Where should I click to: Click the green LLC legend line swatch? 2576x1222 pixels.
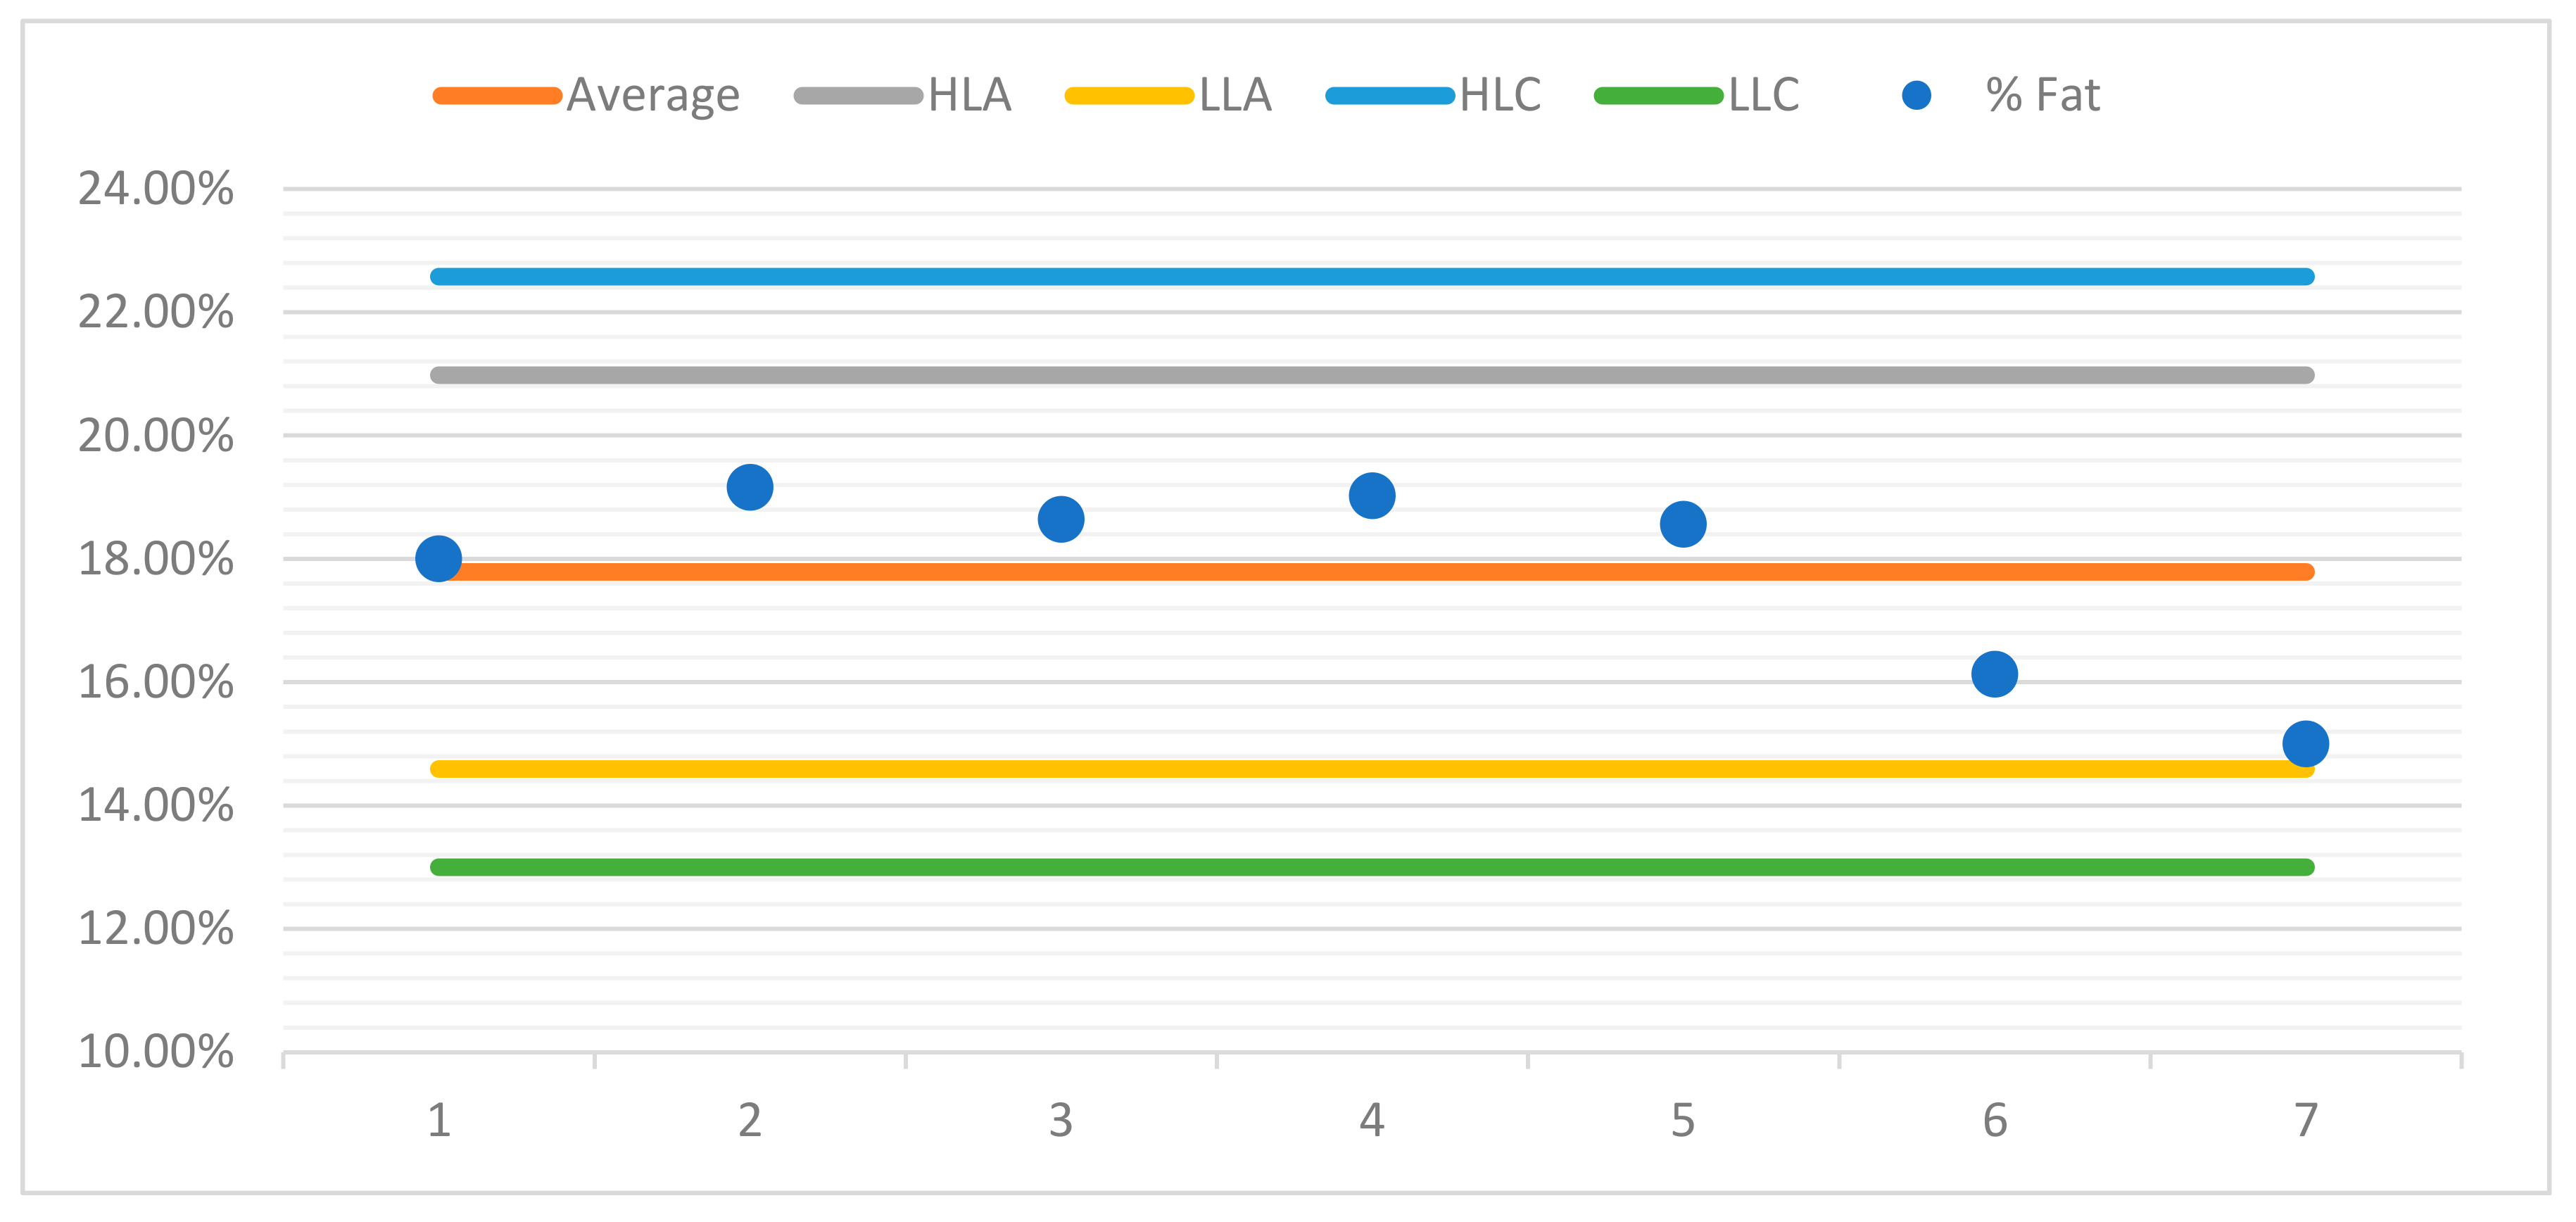coord(1658,96)
